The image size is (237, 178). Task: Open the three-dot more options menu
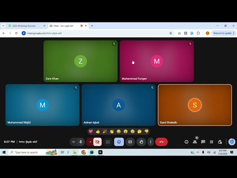click(x=150, y=142)
